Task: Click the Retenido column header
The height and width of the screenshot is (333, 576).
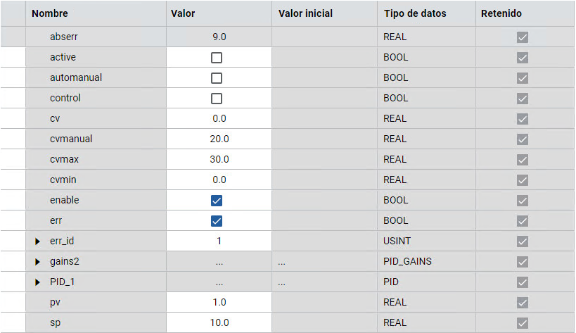Action: [x=500, y=13]
